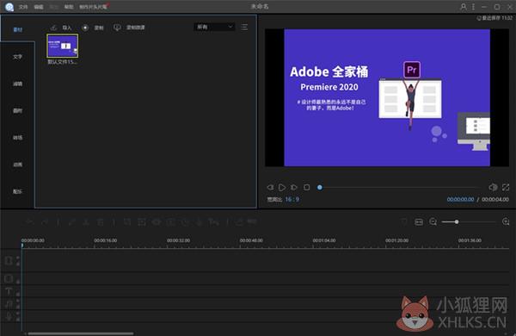Screen dimensions: 516x336
Task: Step back to previous frame
Action: coord(270,187)
